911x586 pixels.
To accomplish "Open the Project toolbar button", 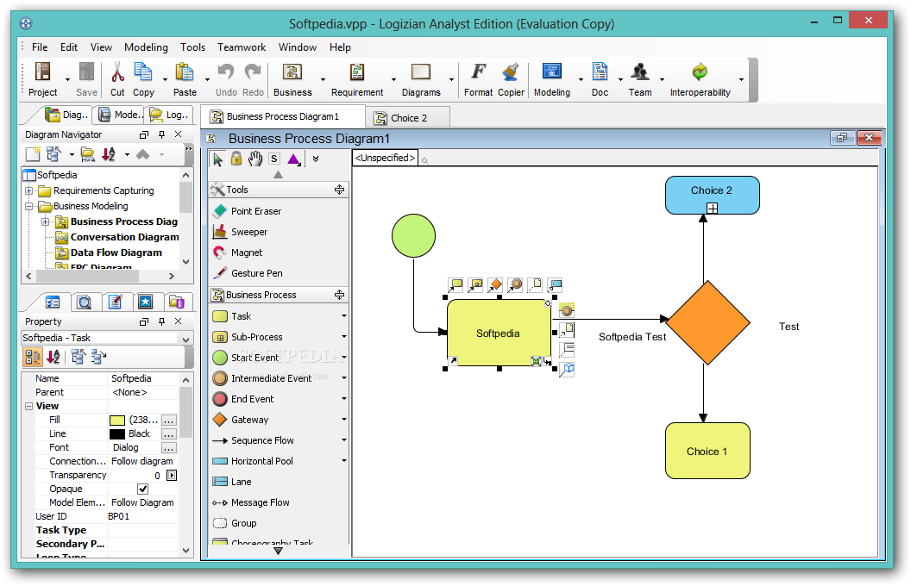I will click(x=42, y=79).
